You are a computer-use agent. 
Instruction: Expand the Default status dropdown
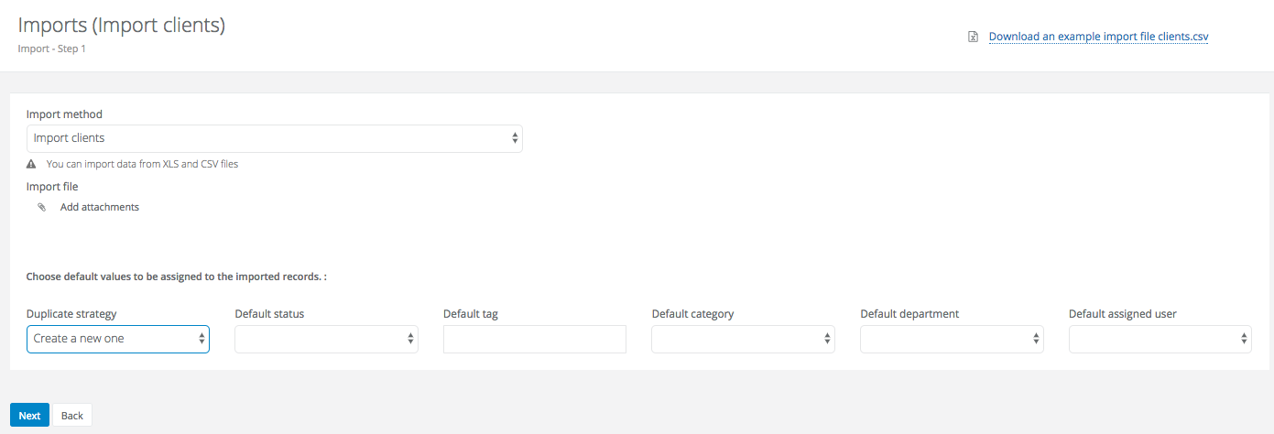pyautogui.click(x=326, y=339)
